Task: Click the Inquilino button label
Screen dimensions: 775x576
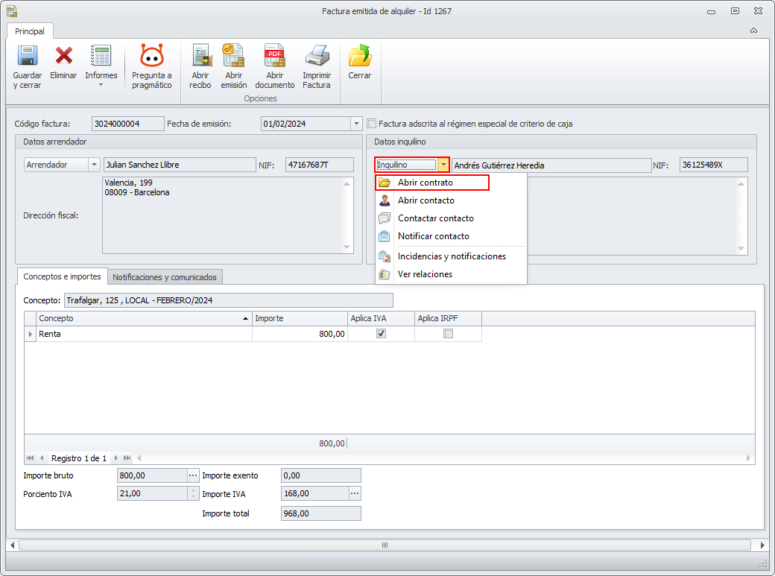Action: 406,165
